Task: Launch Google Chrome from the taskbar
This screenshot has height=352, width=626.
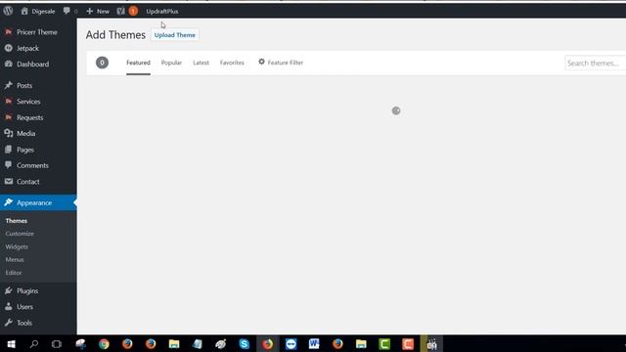Action: tap(104, 344)
